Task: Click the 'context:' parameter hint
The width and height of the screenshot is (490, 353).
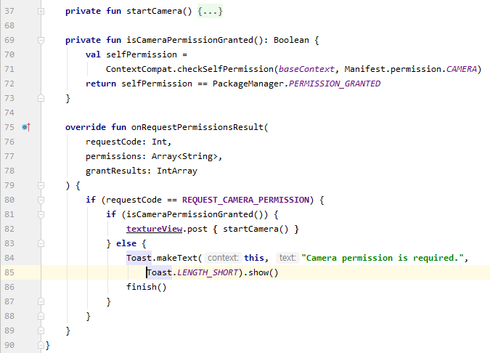Action: pyautogui.click(x=223, y=258)
